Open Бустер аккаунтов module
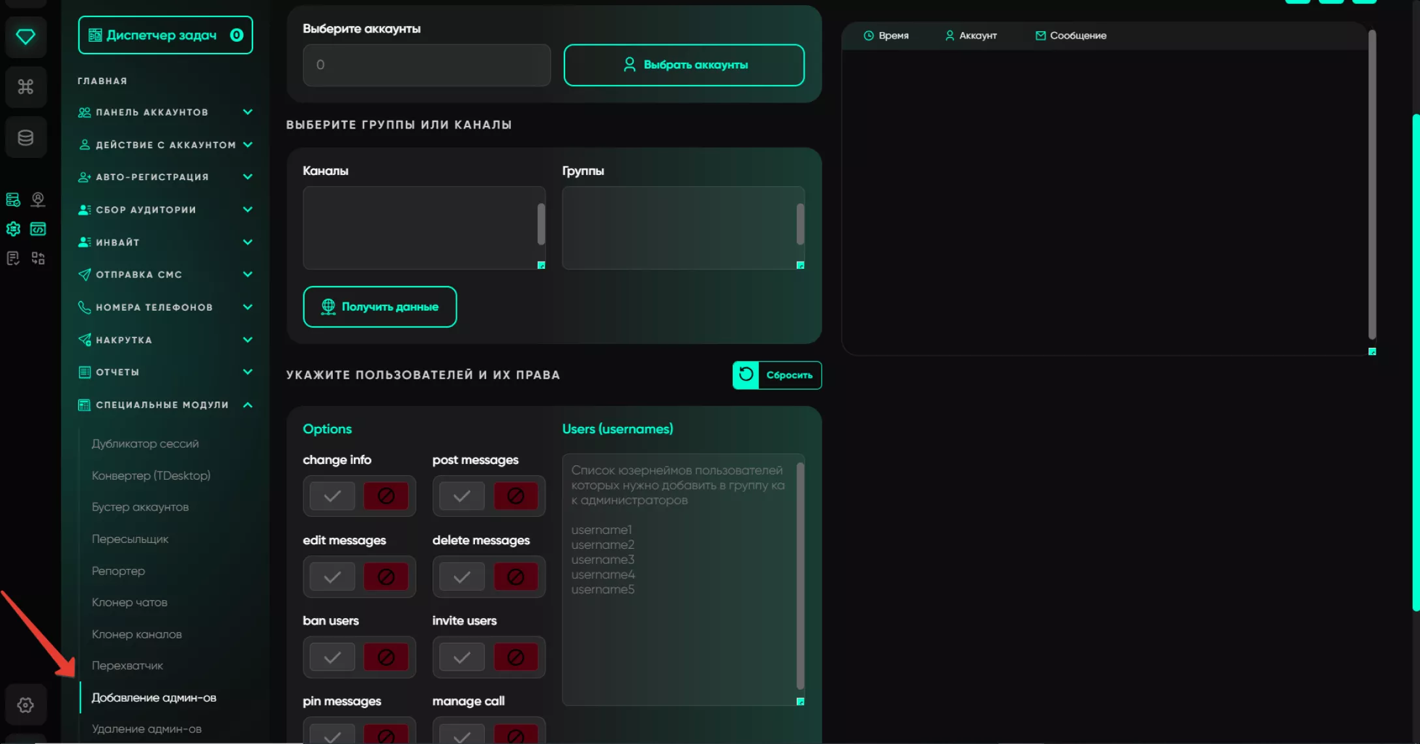 point(140,507)
